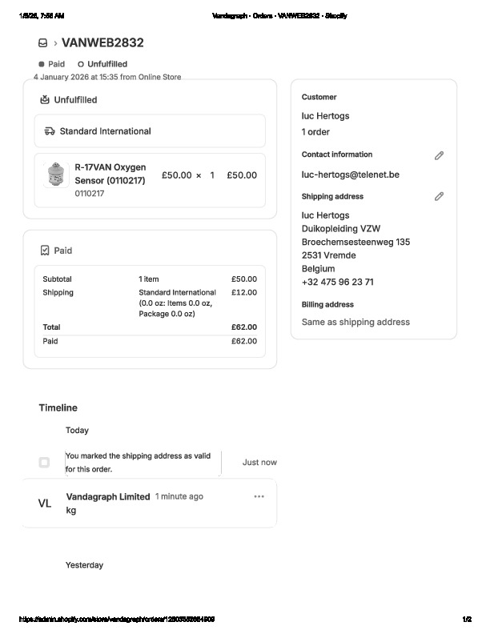490x634 pixels.
Task: View the customer's "1 order" link
Action: [x=315, y=132]
